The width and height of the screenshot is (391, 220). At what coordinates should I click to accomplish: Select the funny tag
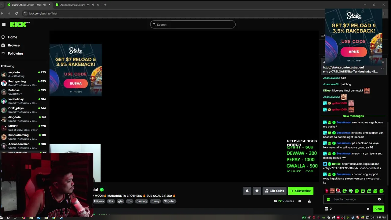155,201
